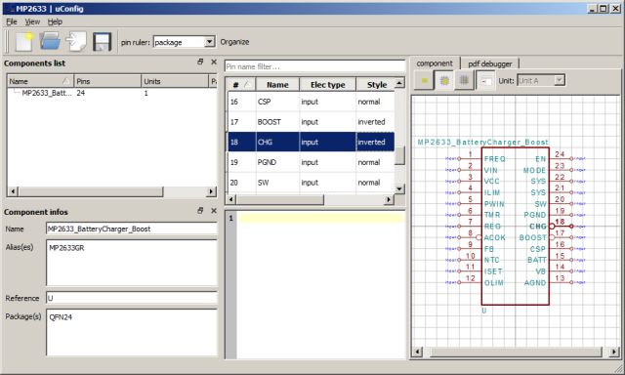Image resolution: width=625 pixels, height=375 pixels.
Task: Switch to the pdf debugger tab
Action: point(490,63)
